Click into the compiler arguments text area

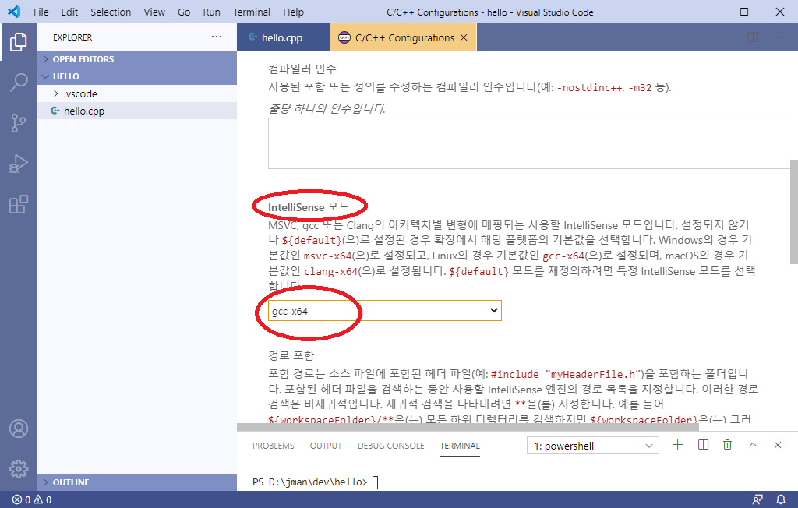pos(529,143)
